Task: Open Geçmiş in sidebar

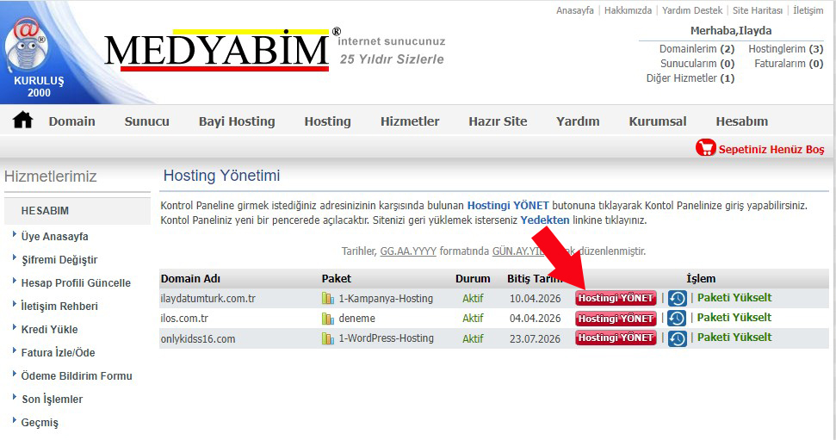Action: coord(40,423)
